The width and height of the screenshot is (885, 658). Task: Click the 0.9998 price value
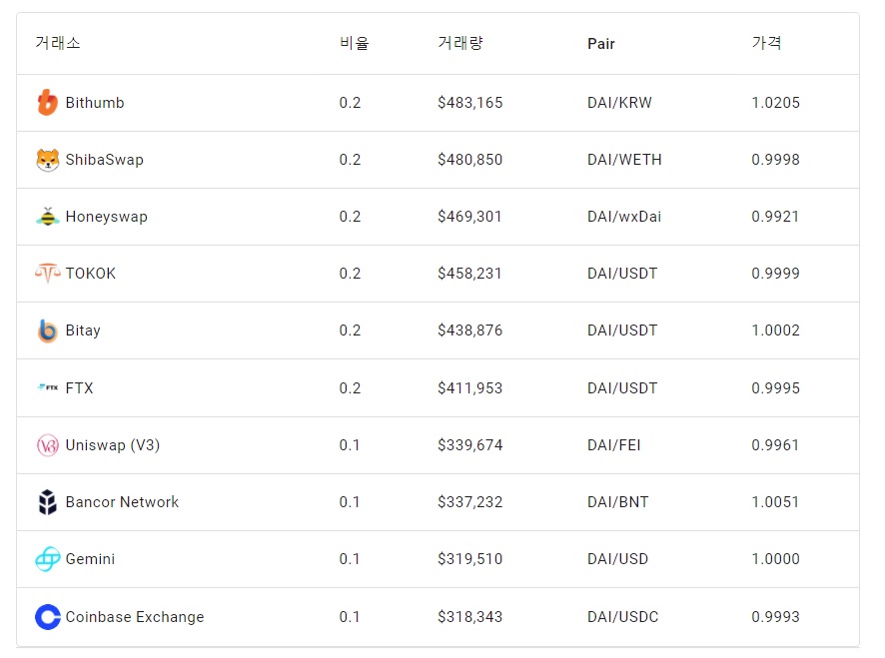click(x=775, y=160)
